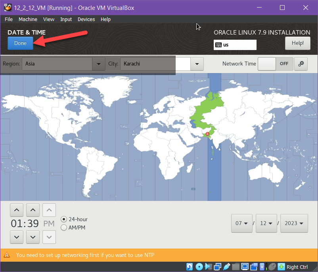Open the Machine menu
The image size is (318, 272).
(x=28, y=19)
